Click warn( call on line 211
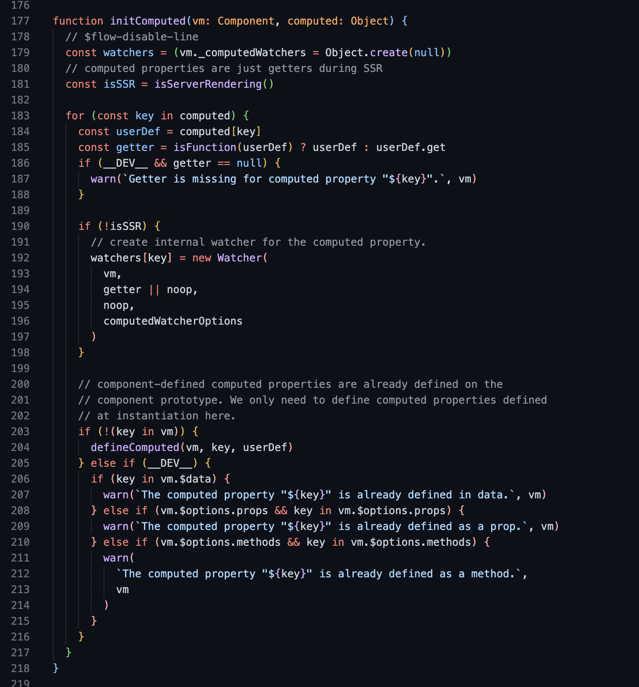This screenshot has height=687, width=639. tap(119, 558)
